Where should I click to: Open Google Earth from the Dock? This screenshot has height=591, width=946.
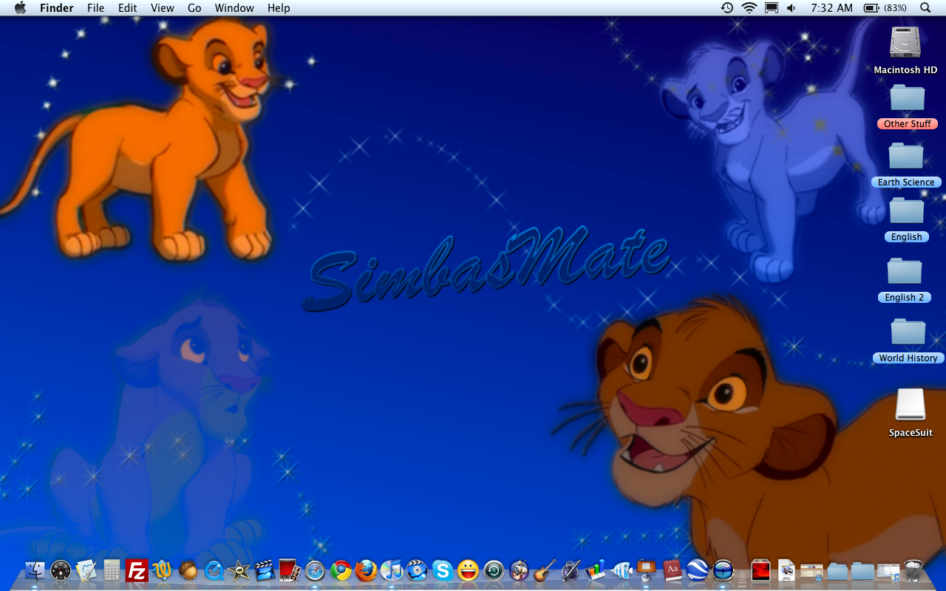697,570
